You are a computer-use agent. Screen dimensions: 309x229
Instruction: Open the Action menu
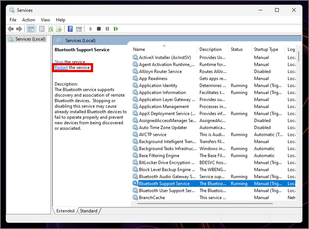click(x=28, y=20)
